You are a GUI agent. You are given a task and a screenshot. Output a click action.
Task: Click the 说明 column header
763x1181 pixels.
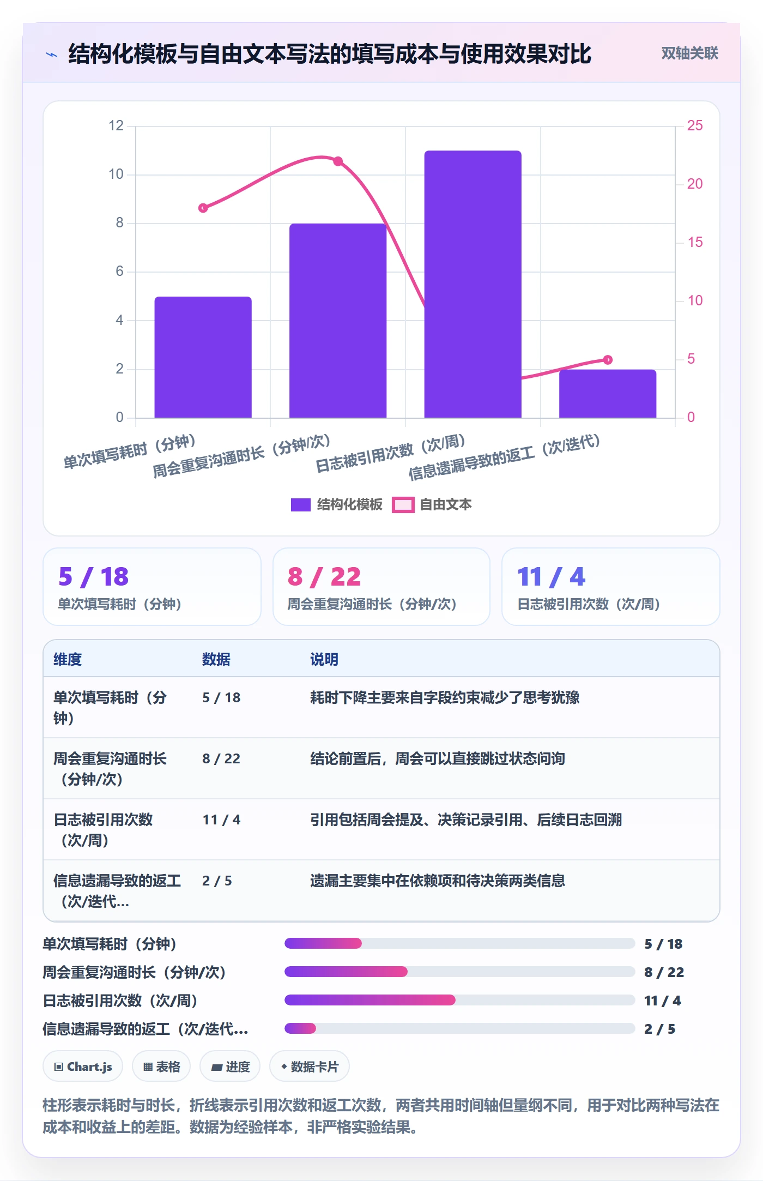[x=324, y=659]
